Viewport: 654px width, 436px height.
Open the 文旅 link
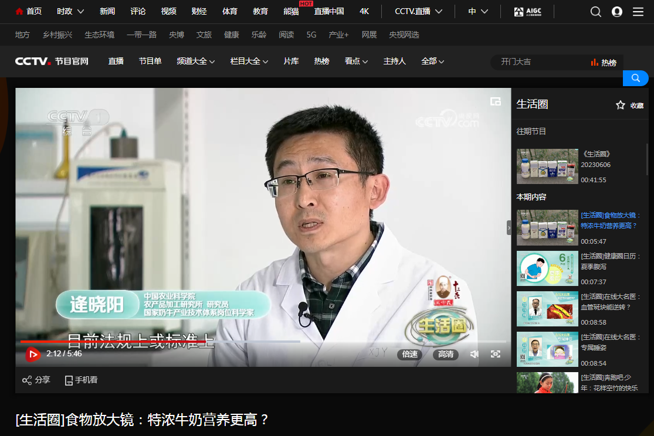click(204, 35)
